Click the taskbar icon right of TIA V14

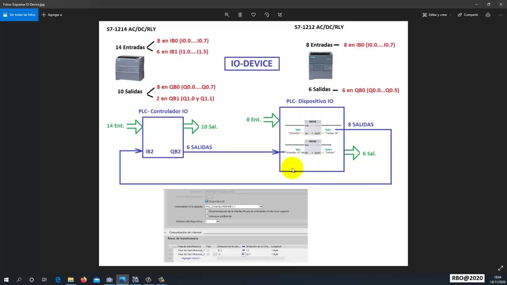[x=148, y=280]
